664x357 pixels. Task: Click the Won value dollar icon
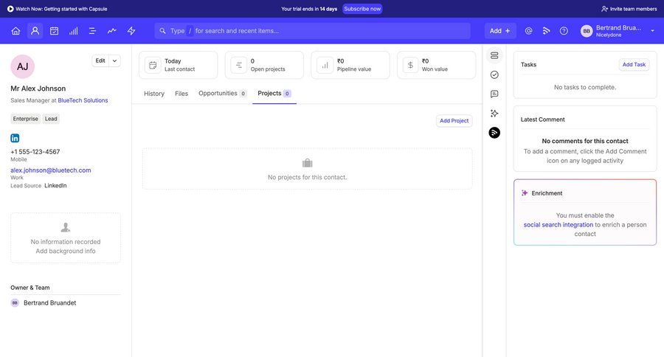click(x=410, y=65)
